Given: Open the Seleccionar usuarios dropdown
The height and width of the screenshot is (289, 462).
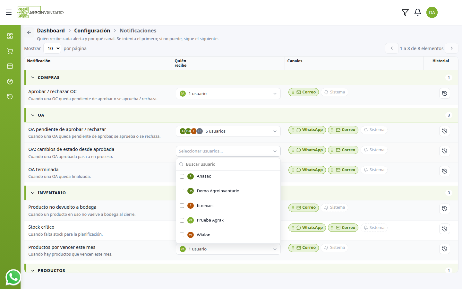Looking at the screenshot, I should coord(228,151).
